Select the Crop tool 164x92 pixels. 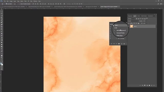[2, 18]
